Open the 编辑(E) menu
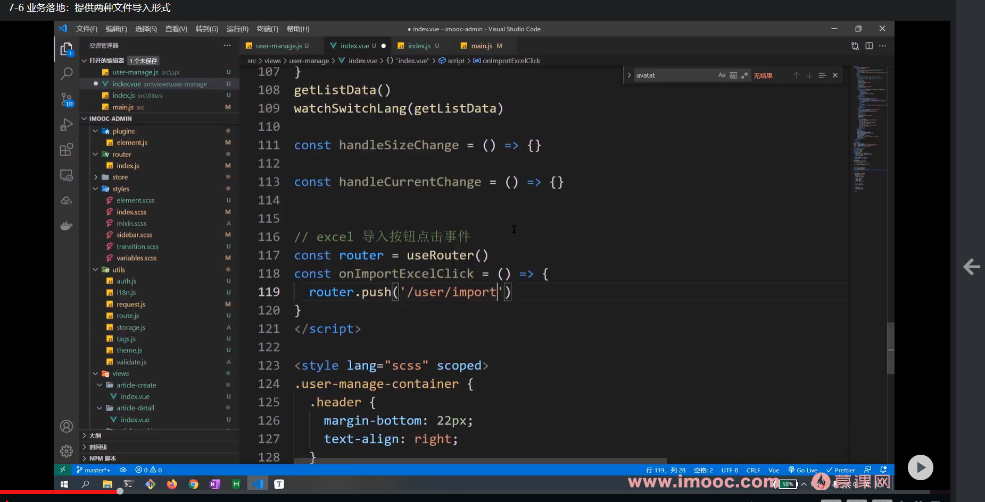The height and width of the screenshot is (502, 985). pyautogui.click(x=116, y=29)
